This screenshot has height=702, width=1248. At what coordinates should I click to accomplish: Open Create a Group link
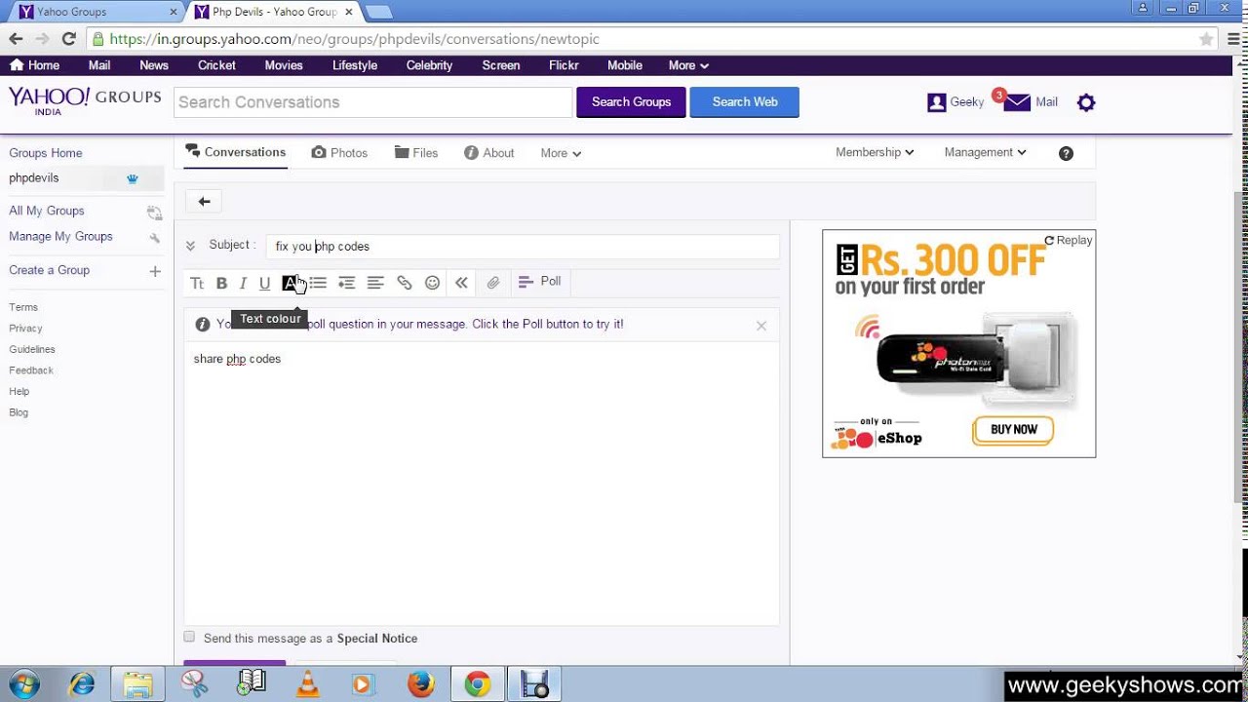coord(49,270)
